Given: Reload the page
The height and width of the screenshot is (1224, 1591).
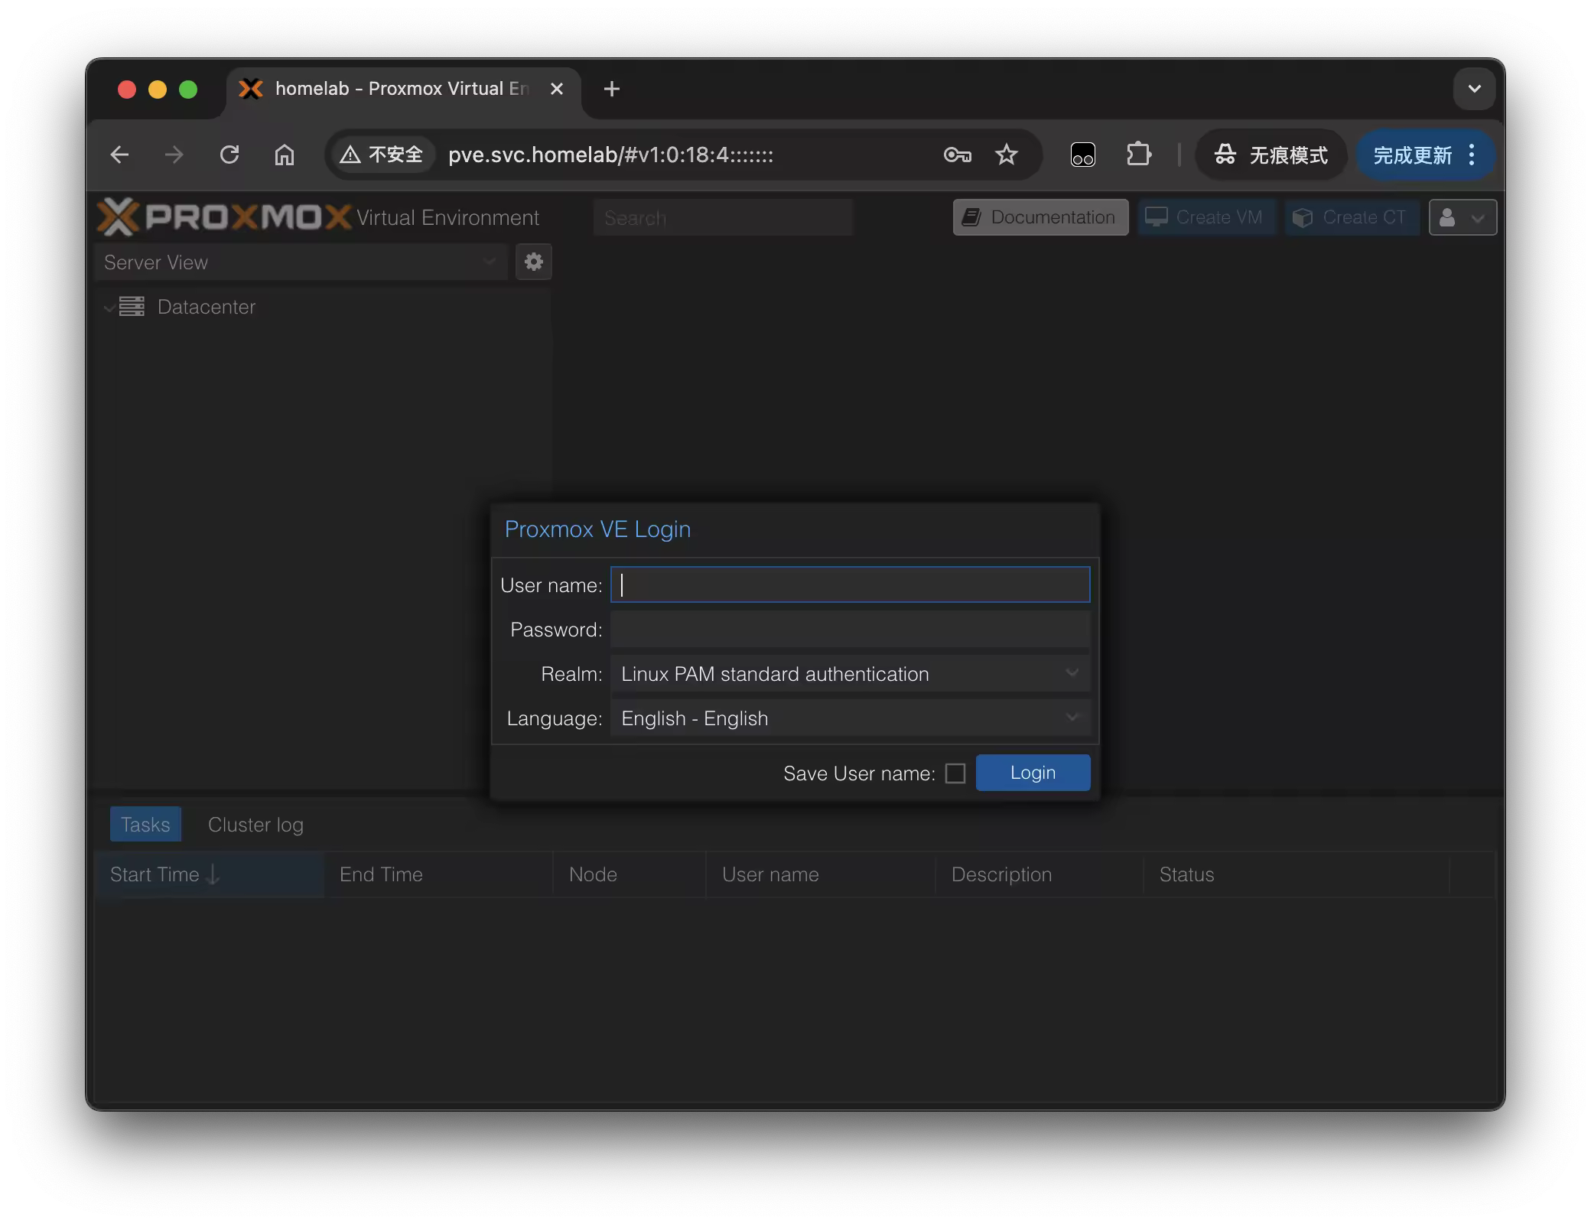Looking at the screenshot, I should pyautogui.click(x=229, y=155).
